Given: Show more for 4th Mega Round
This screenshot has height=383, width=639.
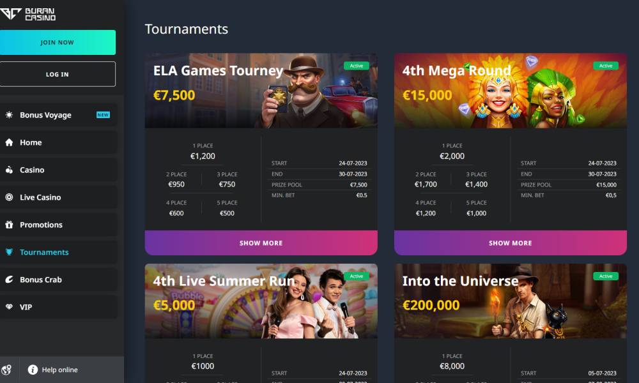Looking at the screenshot, I should (x=510, y=243).
